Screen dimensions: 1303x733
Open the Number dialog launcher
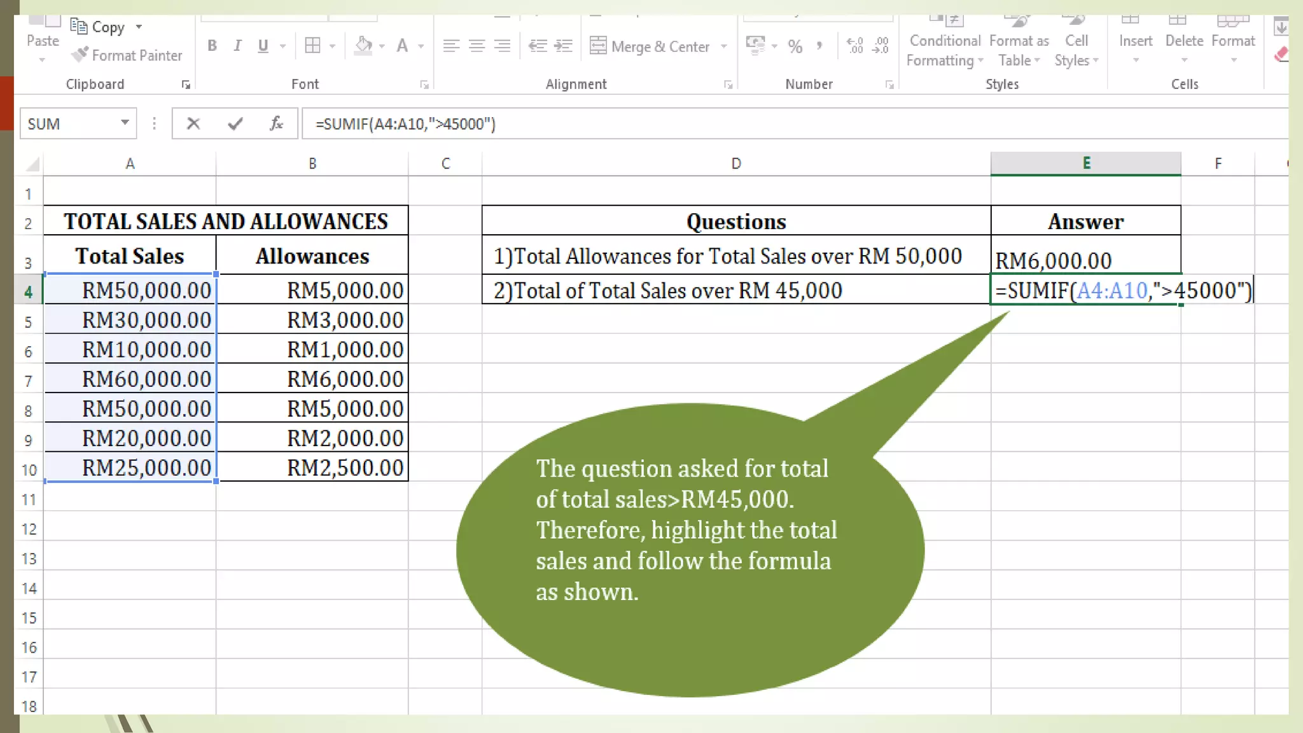(x=889, y=85)
